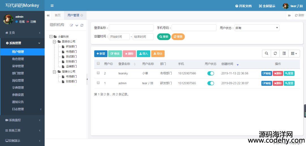Collapse the 小草科技 tree node

[51, 37]
